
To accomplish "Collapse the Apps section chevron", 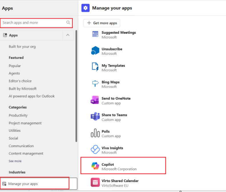I will 68,35.
